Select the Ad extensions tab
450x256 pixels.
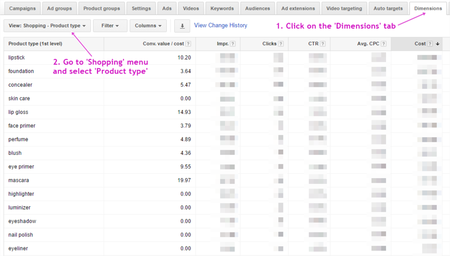point(298,9)
